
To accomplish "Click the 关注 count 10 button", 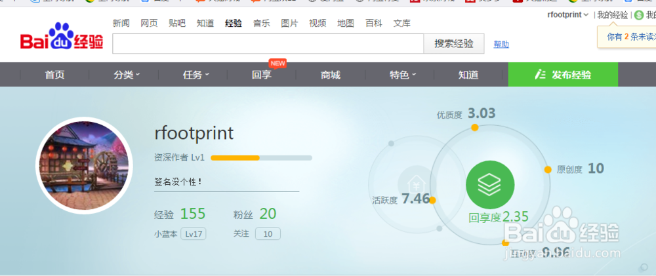I will (268, 234).
